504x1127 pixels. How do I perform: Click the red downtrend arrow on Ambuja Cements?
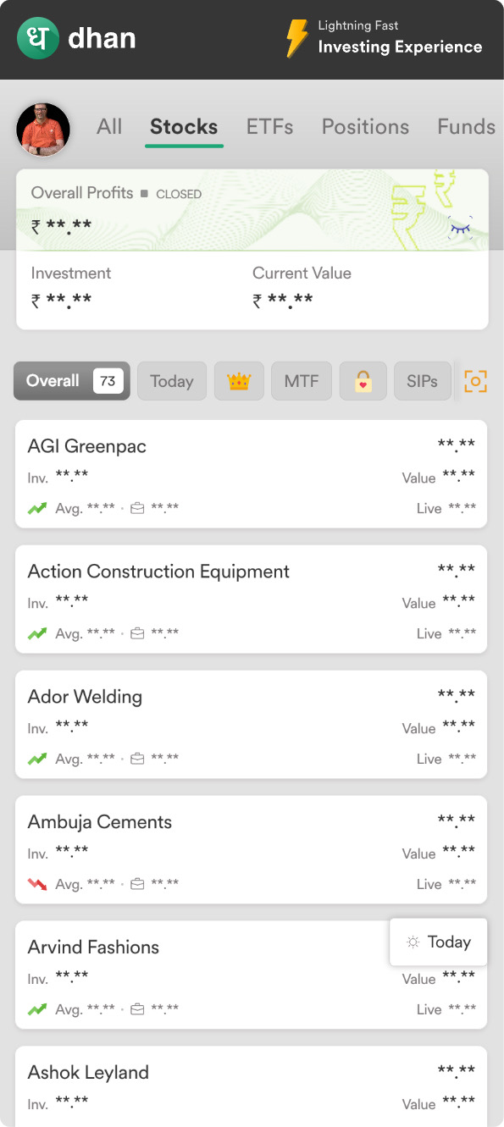(x=36, y=884)
